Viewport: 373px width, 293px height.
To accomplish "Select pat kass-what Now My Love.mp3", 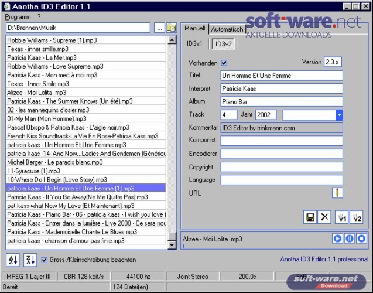I will 86,206.
